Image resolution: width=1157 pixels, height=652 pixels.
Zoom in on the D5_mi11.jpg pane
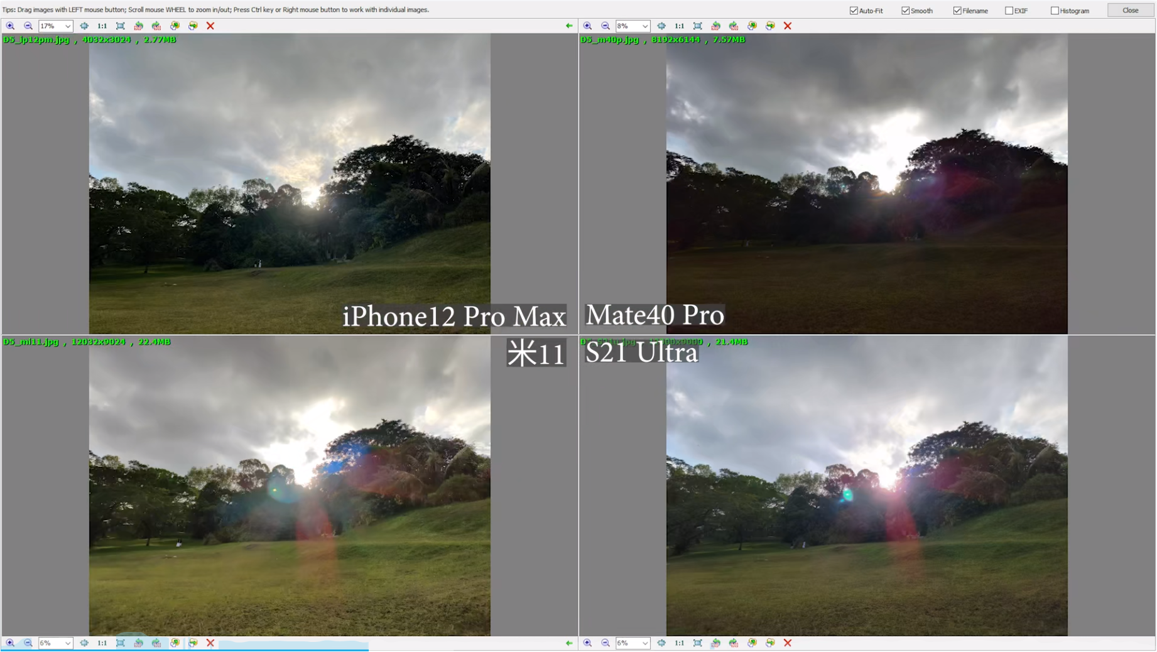(10, 643)
